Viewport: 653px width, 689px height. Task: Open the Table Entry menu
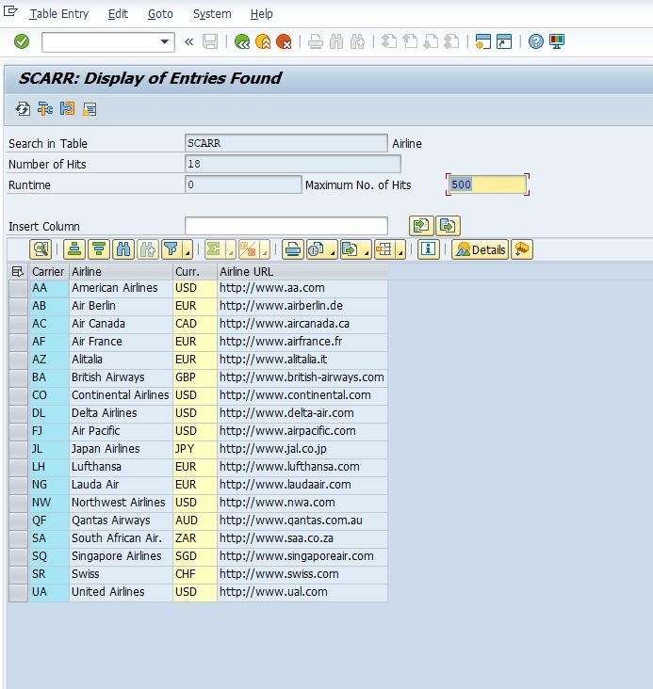[x=59, y=14]
